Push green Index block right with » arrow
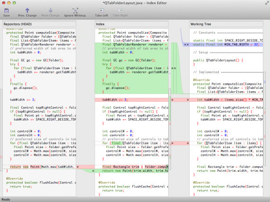The width and height of the screenshot is (270, 202). (x=172, y=68)
